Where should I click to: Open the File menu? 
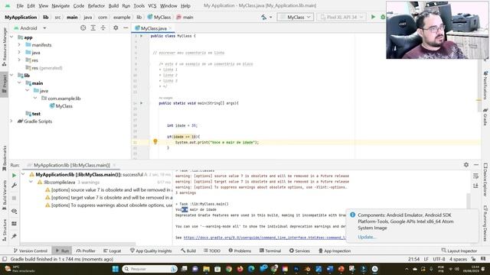coord(20,5)
